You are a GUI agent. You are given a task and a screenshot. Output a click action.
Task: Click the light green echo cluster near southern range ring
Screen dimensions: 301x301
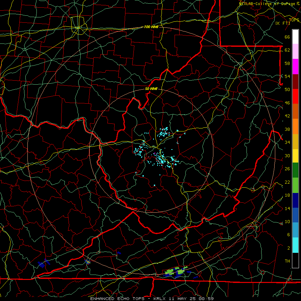(x=177, y=271)
